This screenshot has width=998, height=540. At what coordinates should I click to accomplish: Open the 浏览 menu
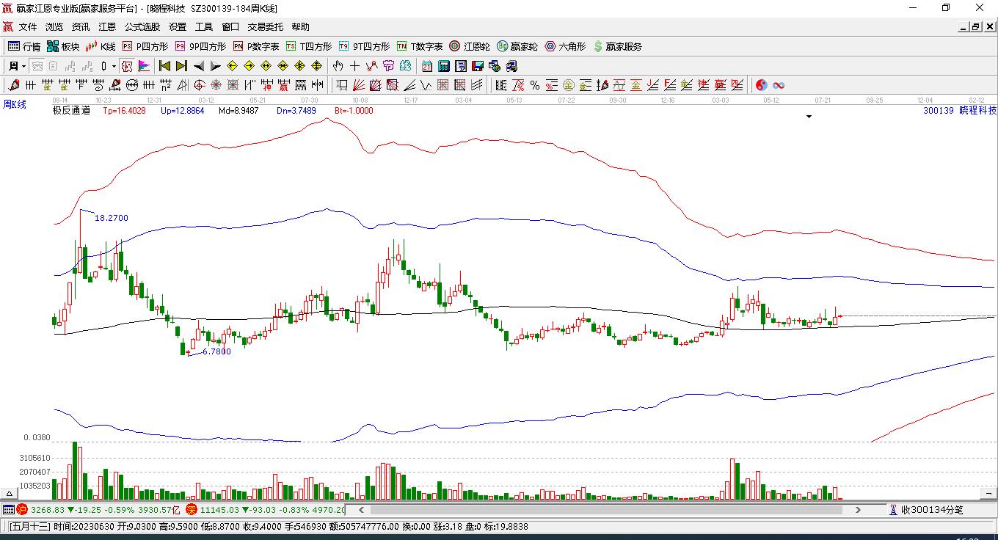click(54, 26)
